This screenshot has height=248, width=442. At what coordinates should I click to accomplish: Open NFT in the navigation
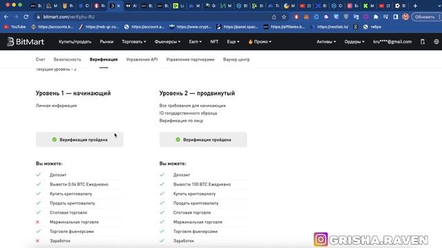coord(214,41)
